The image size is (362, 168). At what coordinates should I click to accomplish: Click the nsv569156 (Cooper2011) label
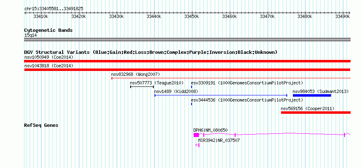click(x=307, y=108)
